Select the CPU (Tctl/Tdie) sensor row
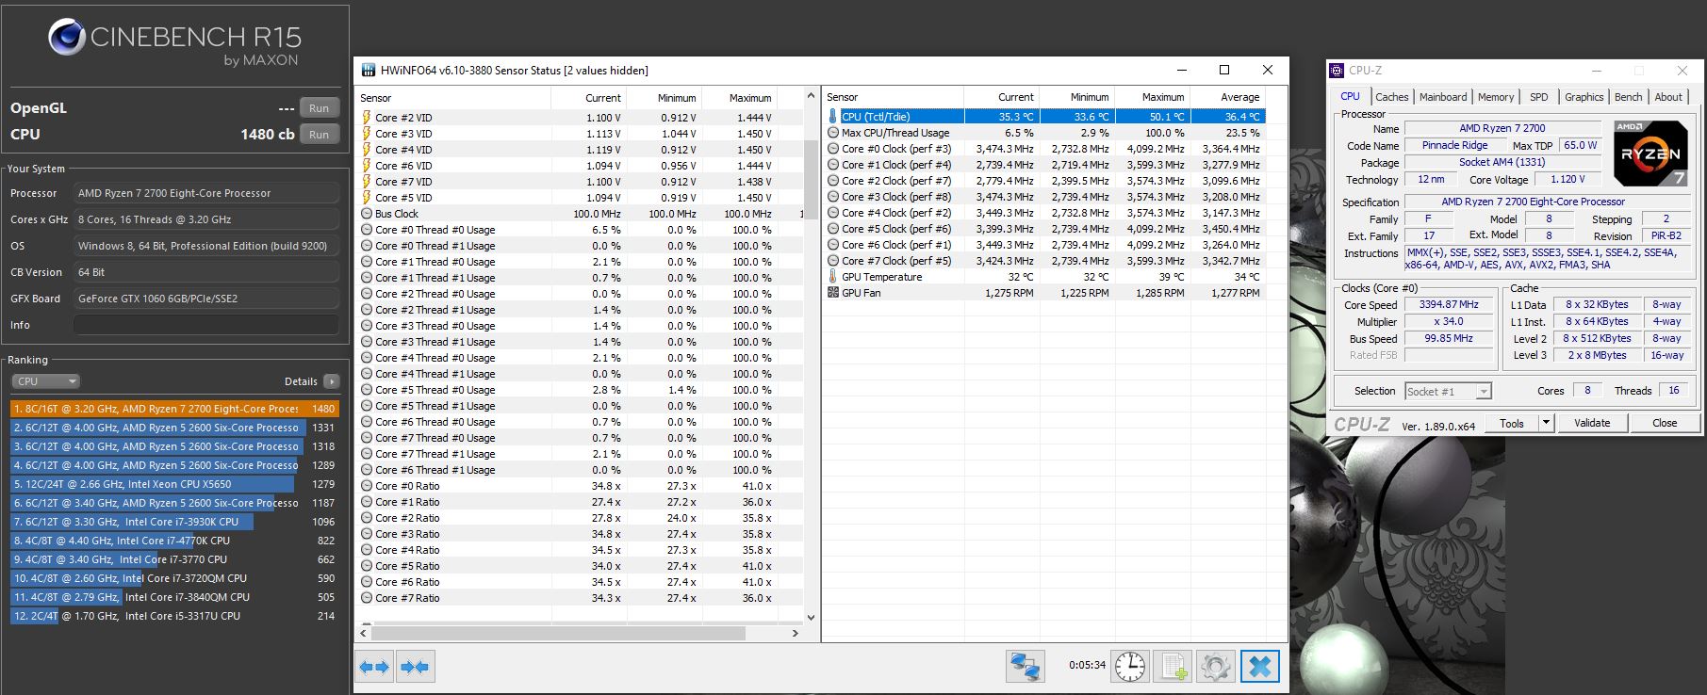 (x=1045, y=117)
